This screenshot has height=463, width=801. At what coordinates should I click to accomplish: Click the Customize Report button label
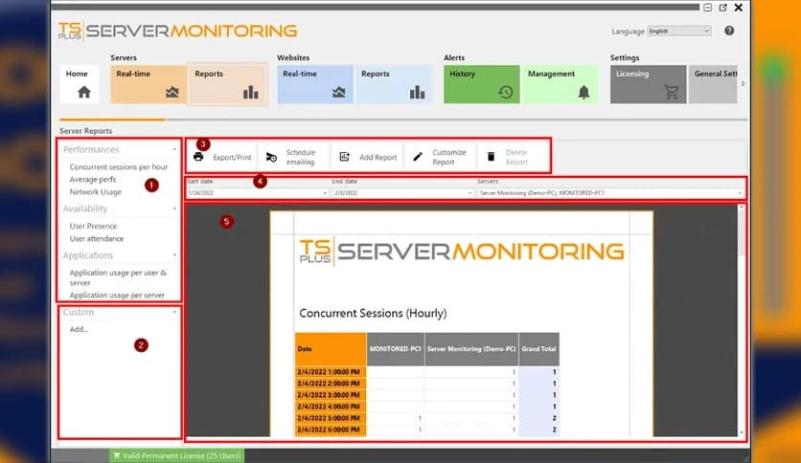click(x=449, y=157)
